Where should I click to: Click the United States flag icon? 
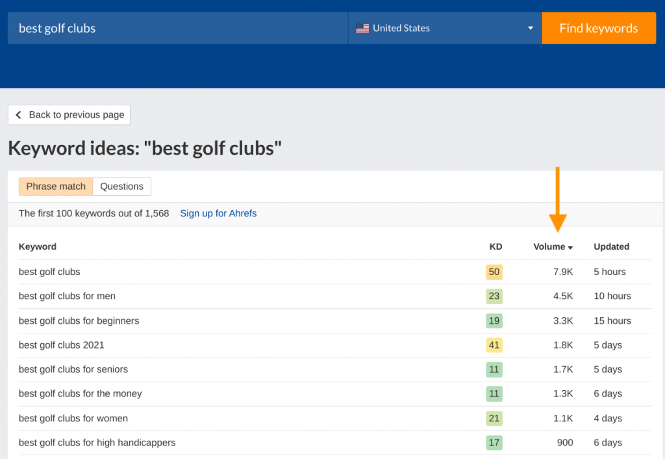point(362,28)
